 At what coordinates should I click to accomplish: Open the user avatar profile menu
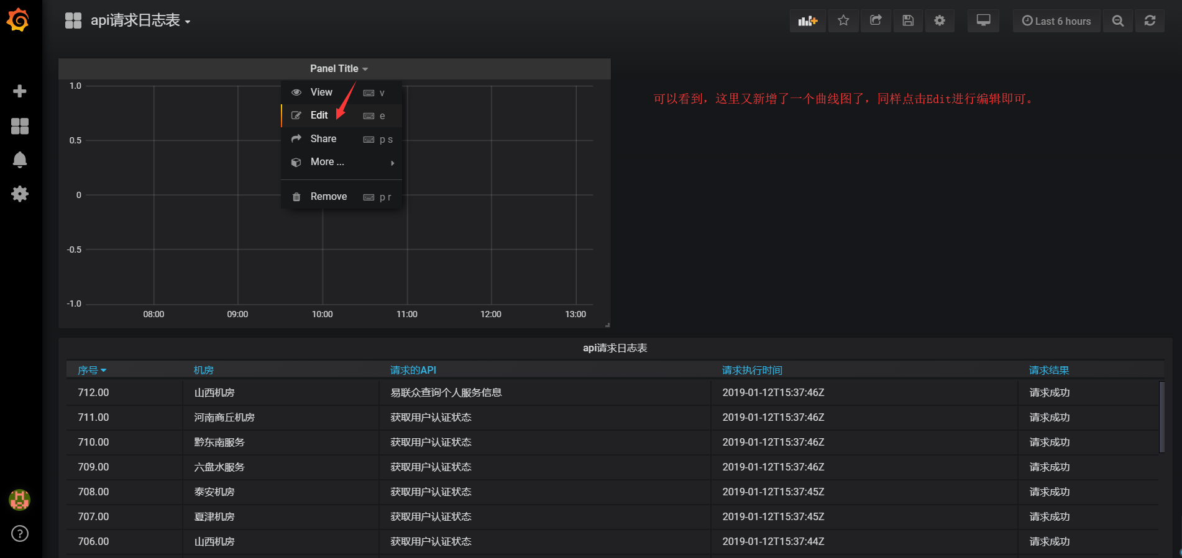(20, 500)
